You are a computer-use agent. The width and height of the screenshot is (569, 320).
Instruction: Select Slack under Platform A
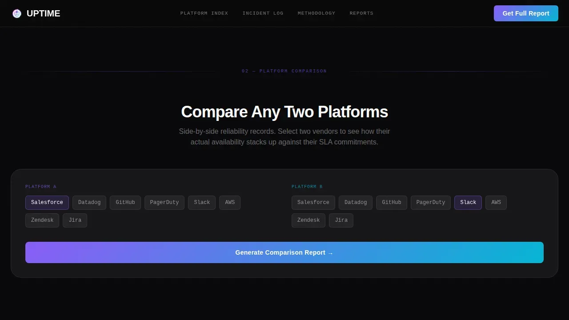tap(202, 203)
